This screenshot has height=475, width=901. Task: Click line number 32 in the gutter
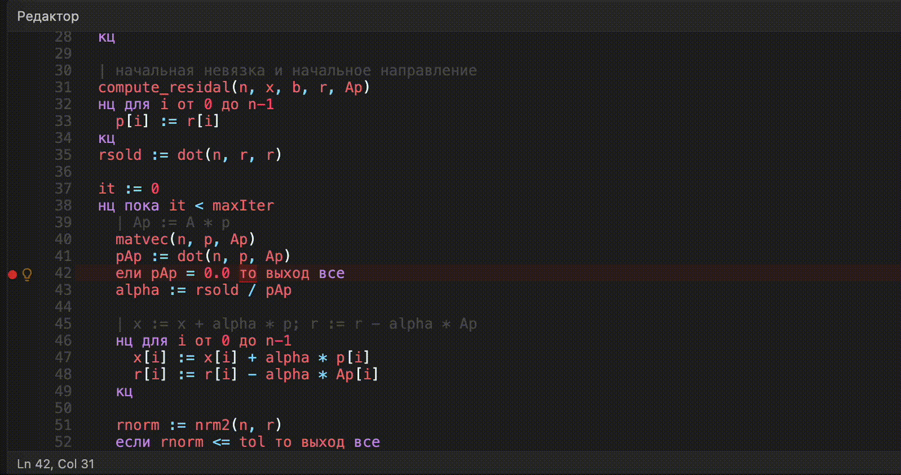tap(63, 105)
